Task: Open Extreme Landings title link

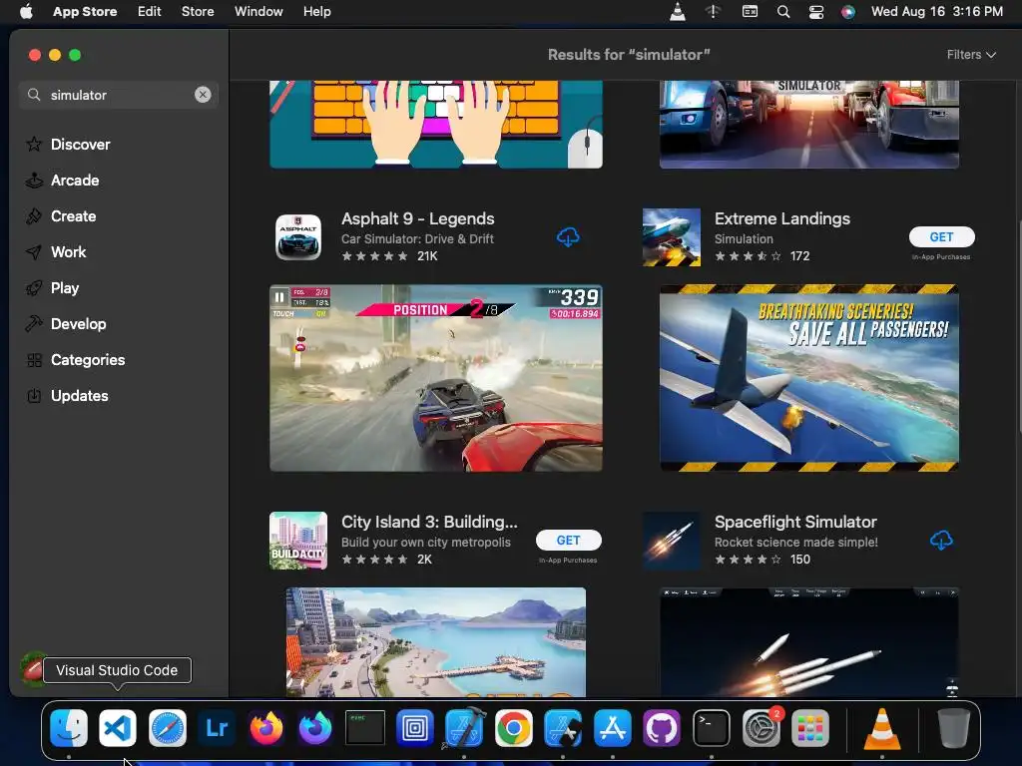Action: [x=782, y=218]
